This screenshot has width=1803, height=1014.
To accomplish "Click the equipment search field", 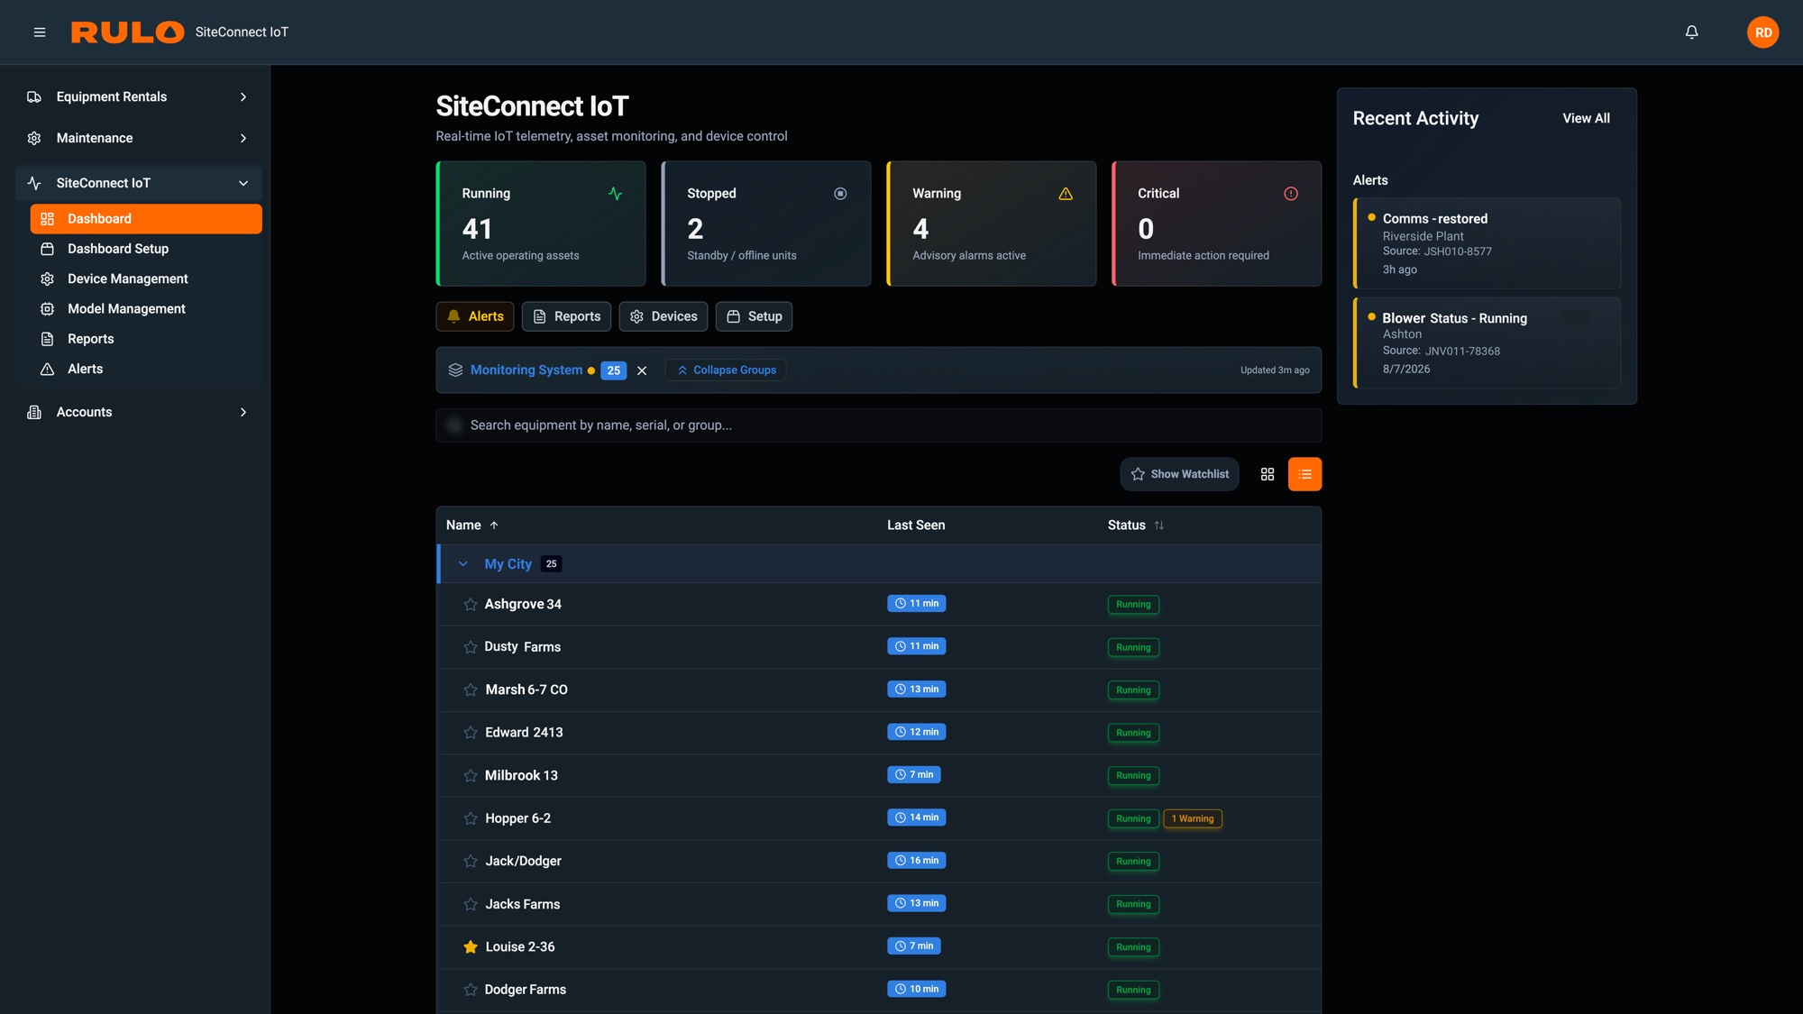I will pyautogui.click(x=878, y=425).
